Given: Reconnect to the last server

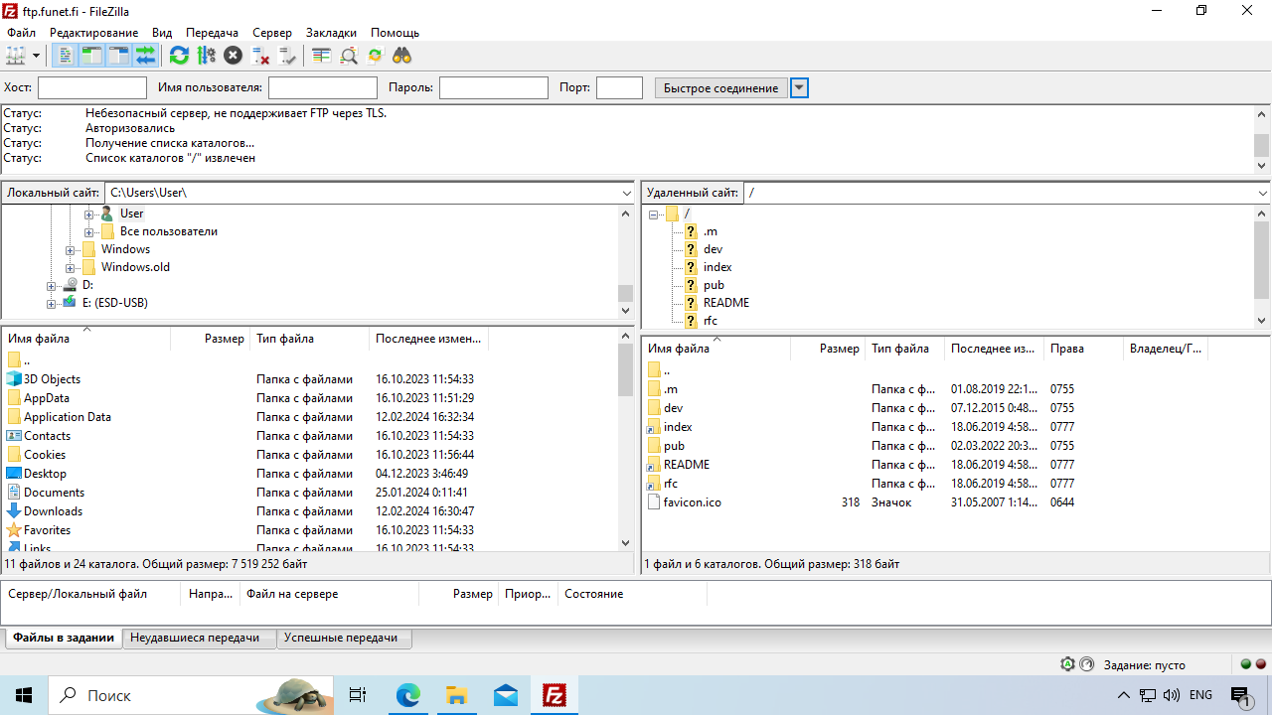Looking at the screenshot, I should click(287, 56).
